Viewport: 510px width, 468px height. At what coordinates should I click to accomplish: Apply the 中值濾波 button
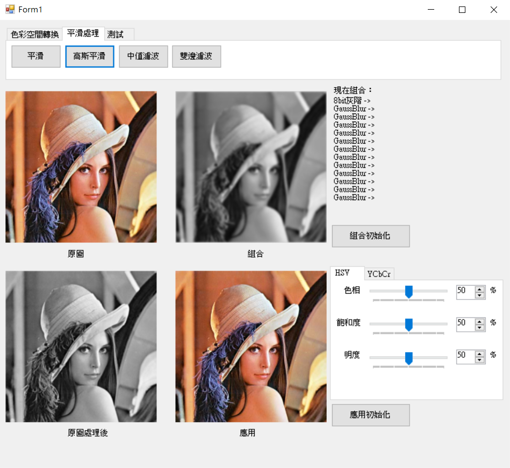[143, 56]
